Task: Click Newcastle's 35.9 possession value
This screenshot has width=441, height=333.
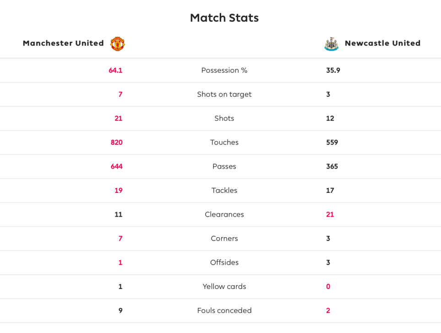Action: [333, 70]
